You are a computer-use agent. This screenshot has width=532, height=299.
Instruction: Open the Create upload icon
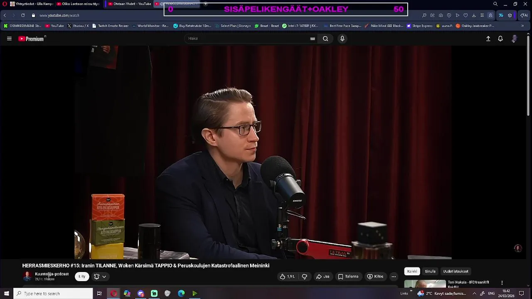[x=488, y=39]
